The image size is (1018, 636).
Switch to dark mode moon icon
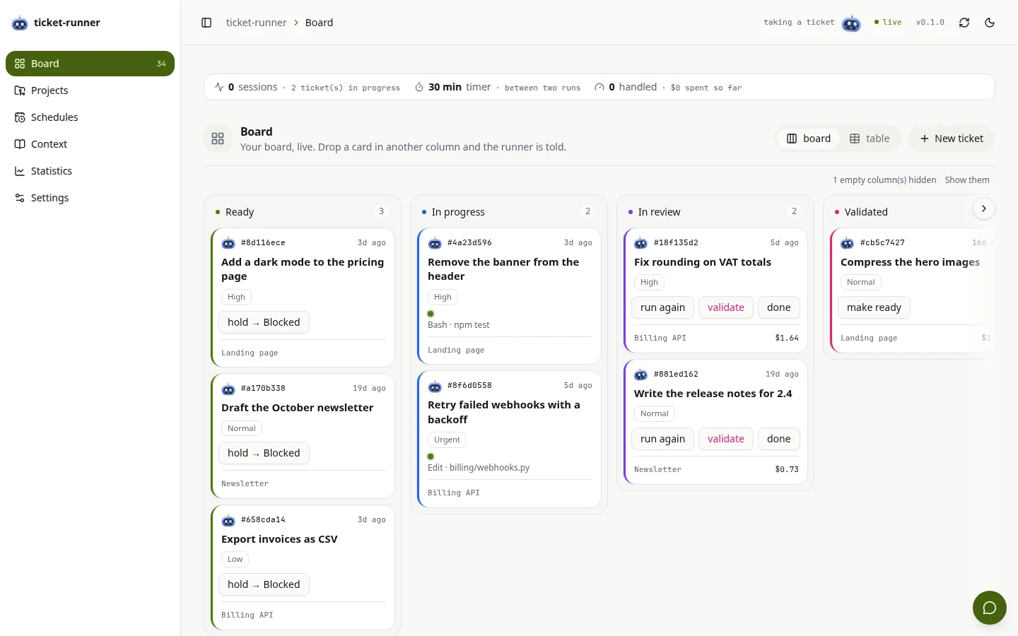(x=990, y=23)
